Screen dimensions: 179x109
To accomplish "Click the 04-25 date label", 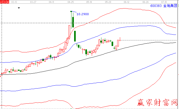I will [71, 2].
